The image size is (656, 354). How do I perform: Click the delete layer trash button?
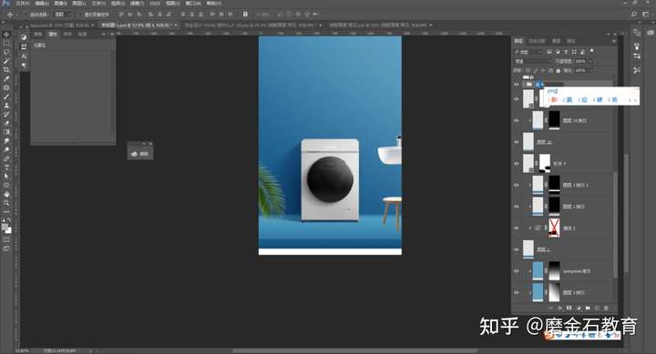coord(606,308)
